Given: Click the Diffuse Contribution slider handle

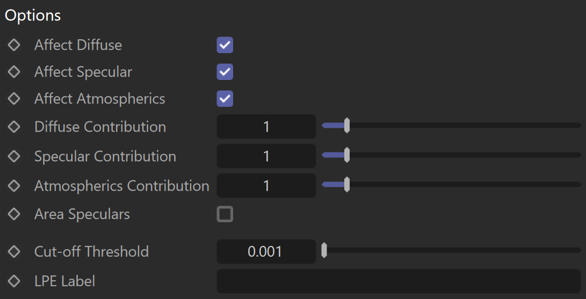Looking at the screenshot, I should coord(347,126).
